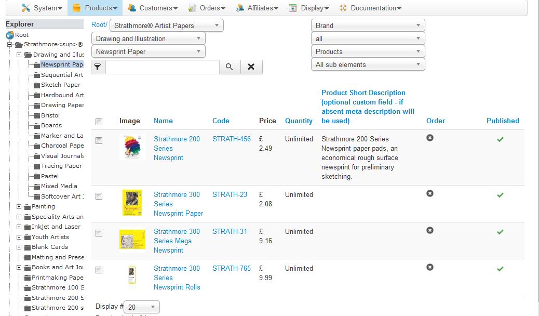Check the select-all checkbox in header

click(99, 122)
